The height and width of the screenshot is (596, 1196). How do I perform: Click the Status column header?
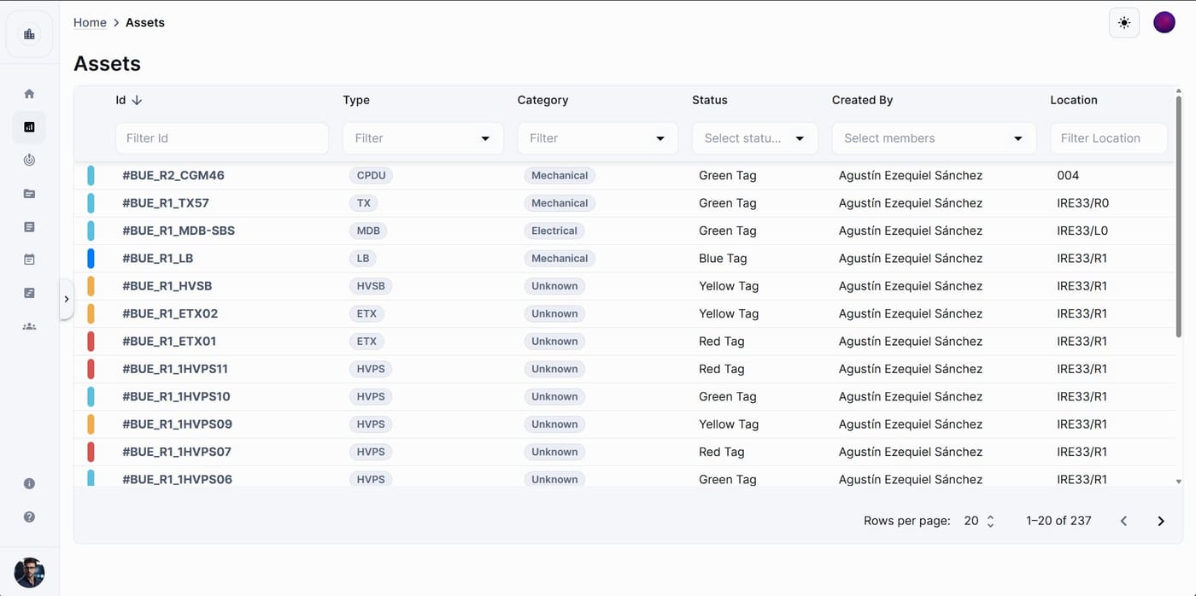[709, 100]
